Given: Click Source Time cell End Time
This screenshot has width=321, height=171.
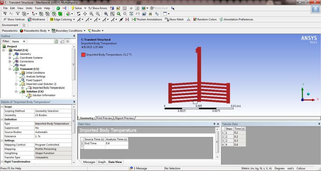Looking at the screenshot, I should click(95, 143).
